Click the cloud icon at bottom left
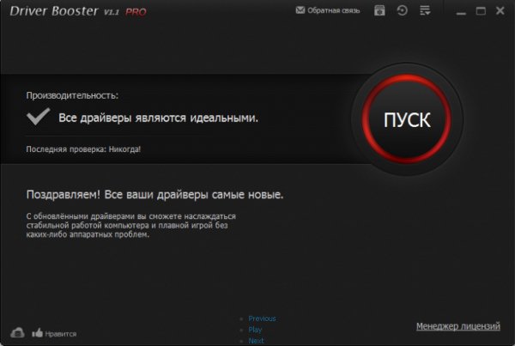Image resolution: width=515 pixels, height=346 pixels. coord(17,333)
